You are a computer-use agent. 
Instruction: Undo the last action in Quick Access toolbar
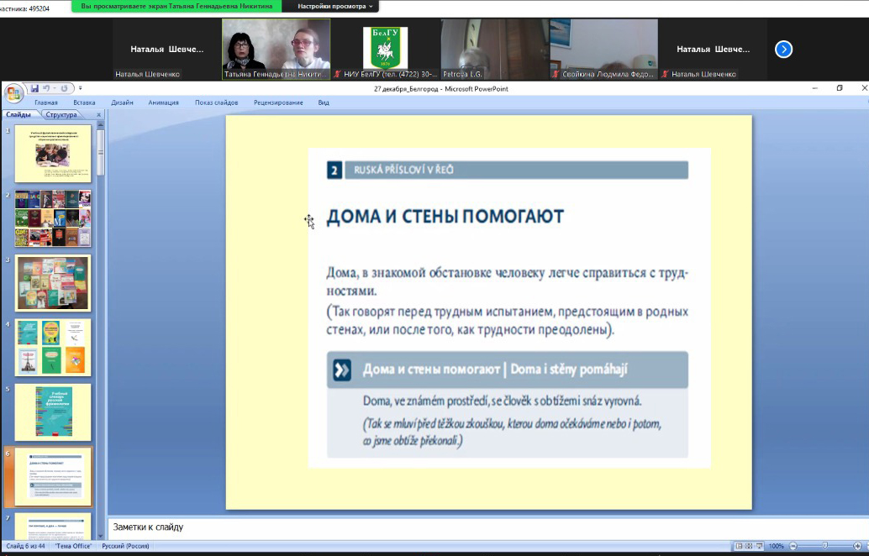coord(48,88)
